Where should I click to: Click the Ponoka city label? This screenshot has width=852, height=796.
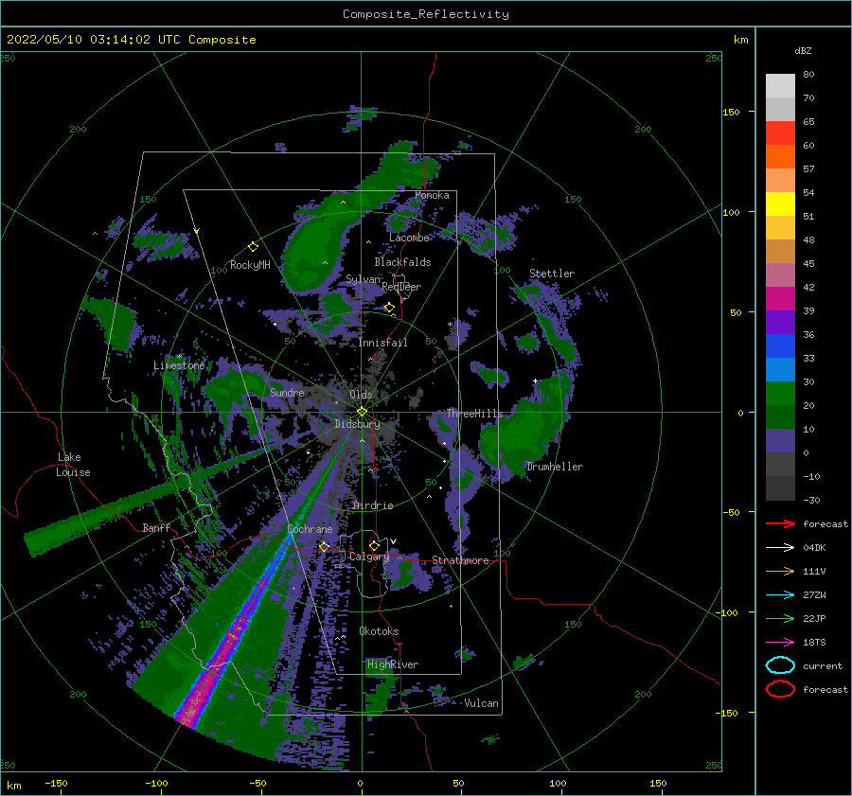pyautogui.click(x=432, y=195)
